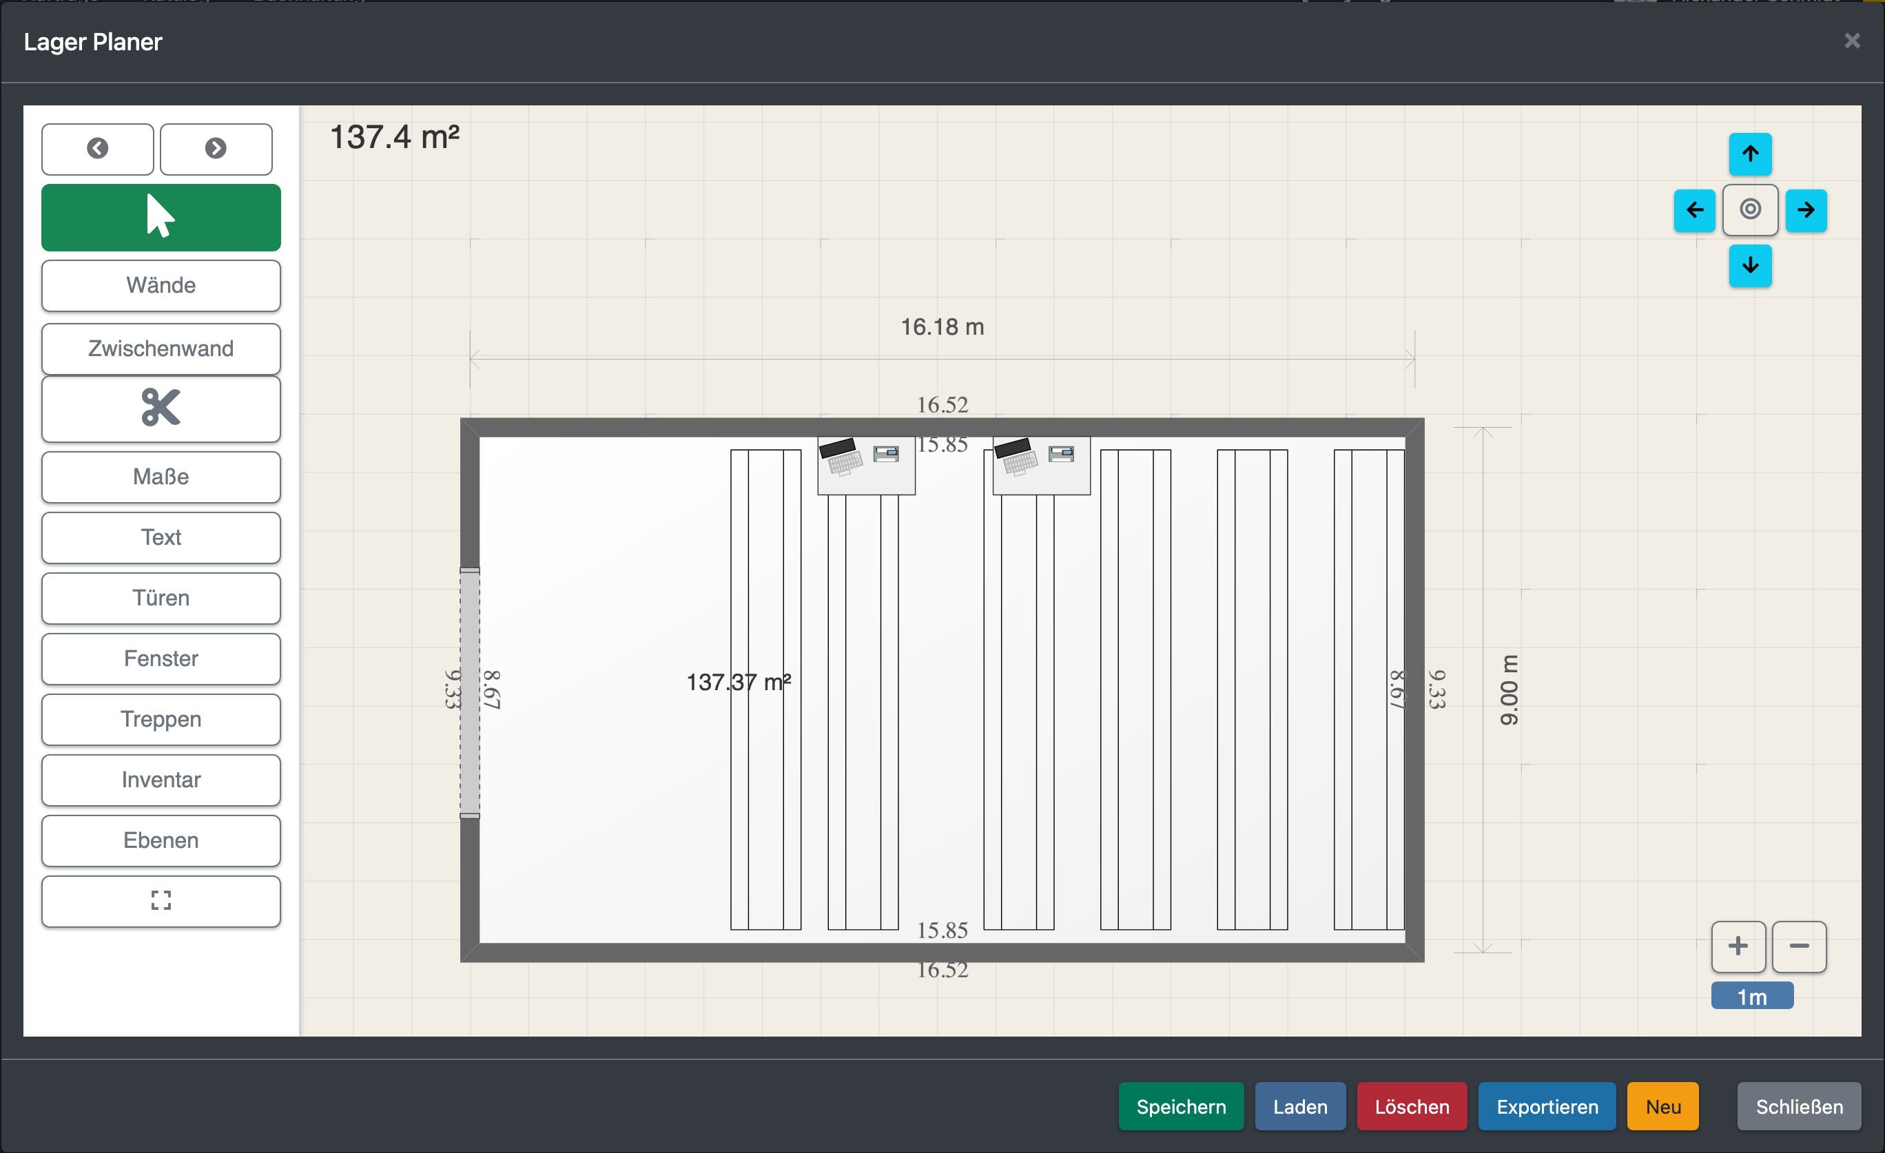
Task: Close the dialog with Schließen
Action: (1799, 1105)
